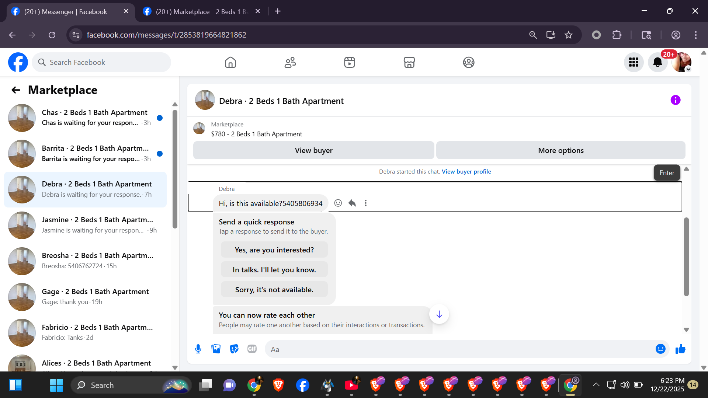Attach a photo using image icon
708x398 pixels.
click(216, 349)
